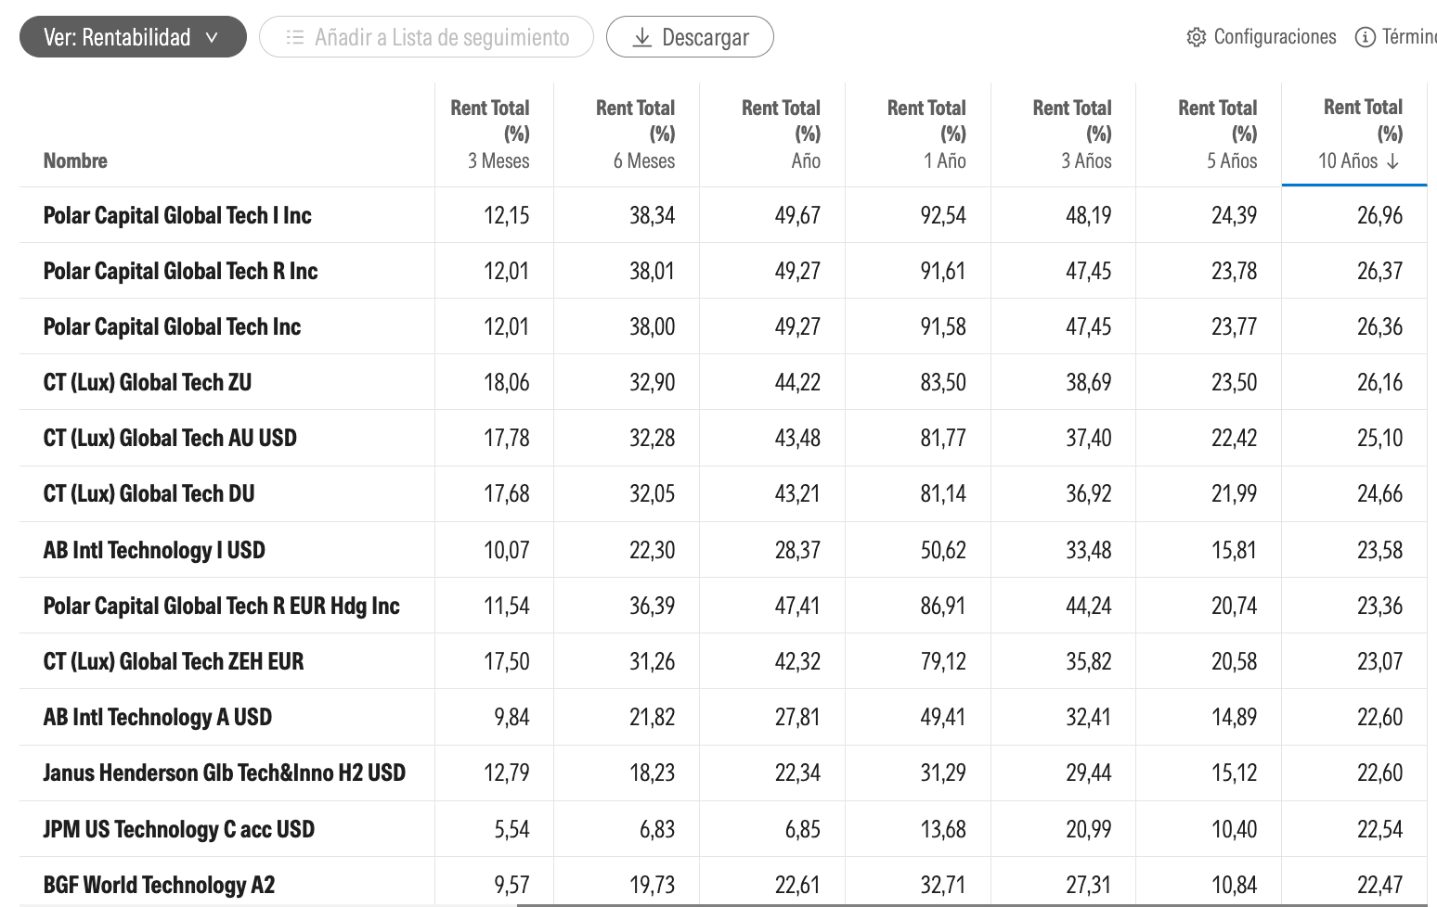The width and height of the screenshot is (1437, 907).
Task: Click the Descargar button
Action: 690,37
